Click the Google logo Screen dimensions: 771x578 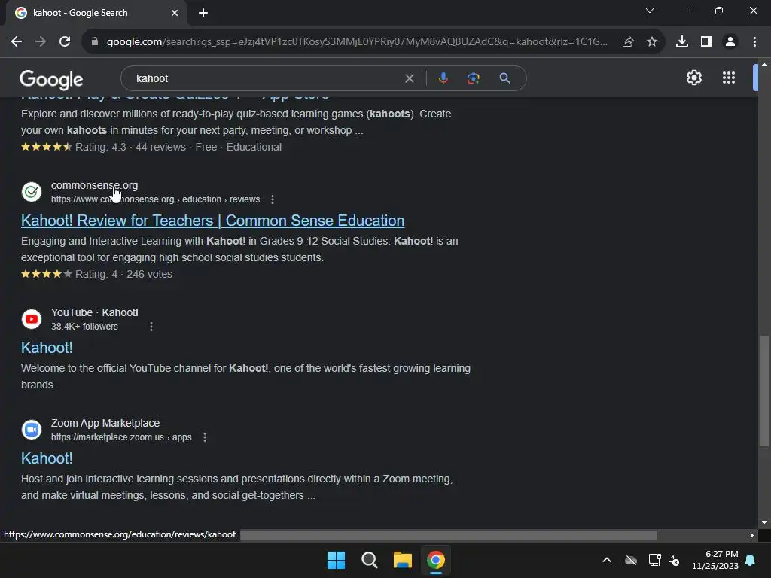tap(51, 79)
